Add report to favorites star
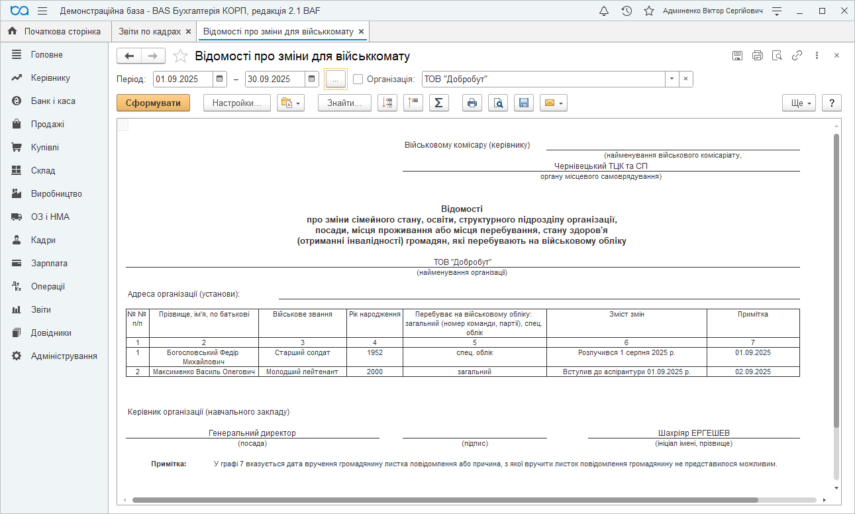Image resolution: width=855 pixels, height=514 pixels. tap(180, 56)
